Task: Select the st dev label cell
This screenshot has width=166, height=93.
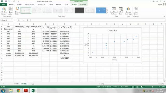Action: pyautogui.click(x=8, y=56)
